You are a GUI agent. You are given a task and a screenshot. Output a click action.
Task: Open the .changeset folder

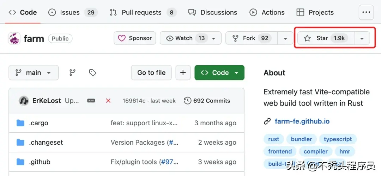tap(46, 142)
